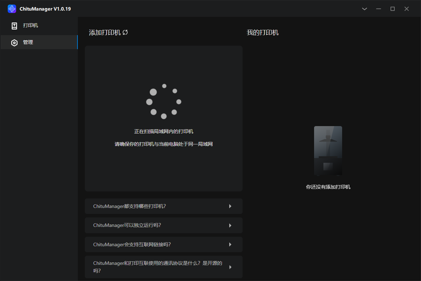The height and width of the screenshot is (281, 421).
Task: Expand the 互联网链接 FAQ arrow
Action: point(230,244)
